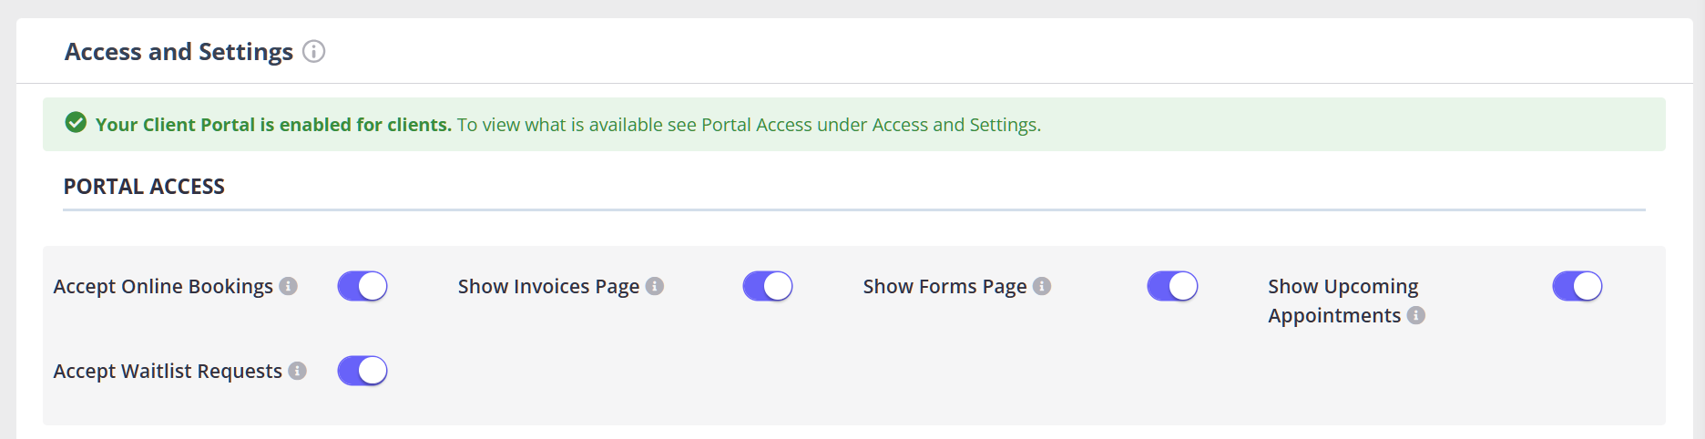The height and width of the screenshot is (439, 1705).
Task: Click the PORTAL ACCESS section heading
Action: pyautogui.click(x=144, y=187)
